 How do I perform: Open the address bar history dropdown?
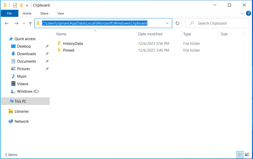pyautogui.click(x=167, y=23)
